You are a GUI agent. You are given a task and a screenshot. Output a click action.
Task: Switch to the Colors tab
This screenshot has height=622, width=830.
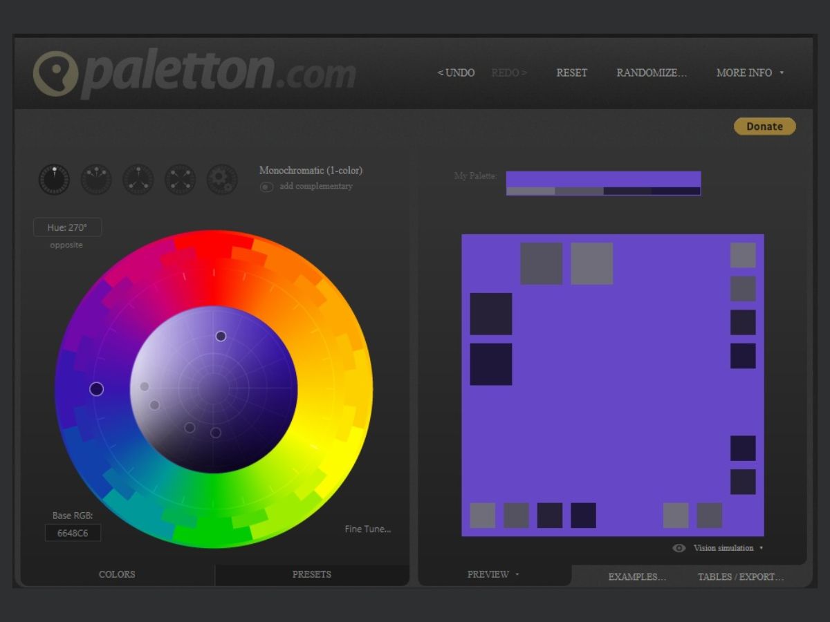[117, 574]
